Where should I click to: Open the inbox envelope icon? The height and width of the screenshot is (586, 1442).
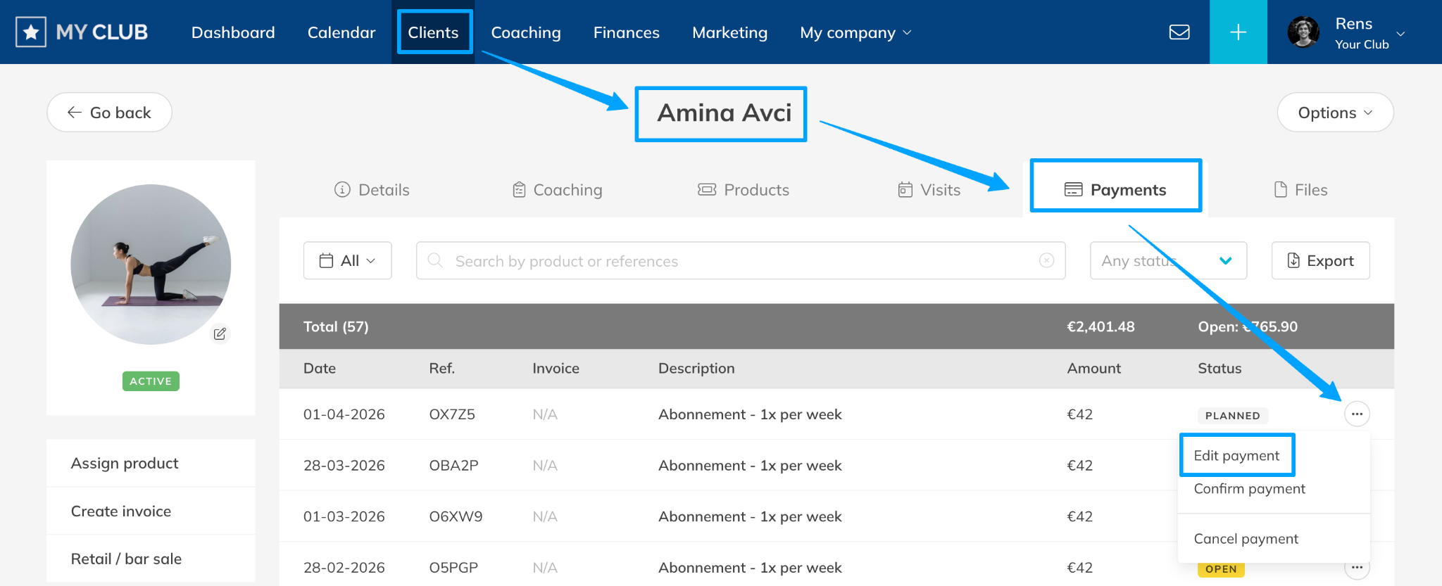pyautogui.click(x=1179, y=32)
